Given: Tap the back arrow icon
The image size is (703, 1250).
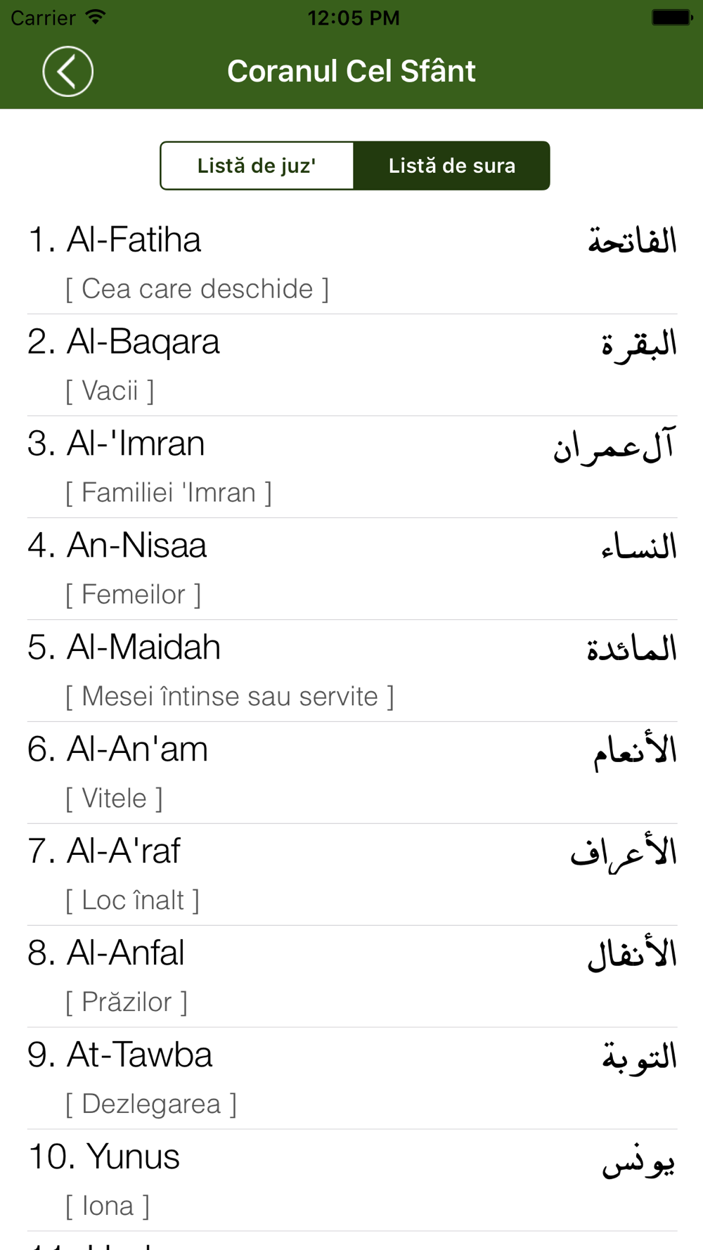Looking at the screenshot, I should coord(67,71).
